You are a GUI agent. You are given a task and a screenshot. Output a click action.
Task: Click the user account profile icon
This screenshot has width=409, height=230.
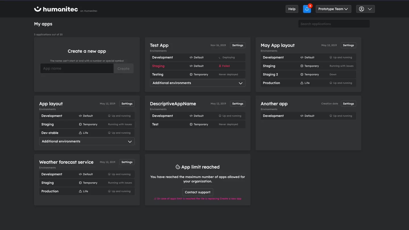362,9
